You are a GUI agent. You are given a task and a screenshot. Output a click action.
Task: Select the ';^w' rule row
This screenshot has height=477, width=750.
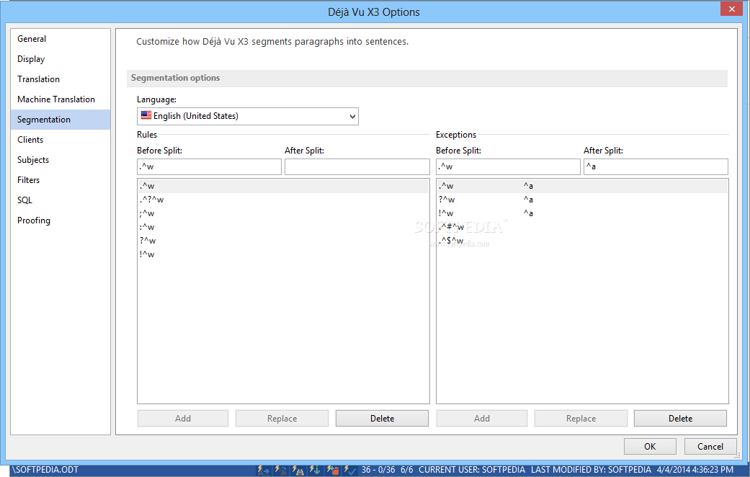283,213
